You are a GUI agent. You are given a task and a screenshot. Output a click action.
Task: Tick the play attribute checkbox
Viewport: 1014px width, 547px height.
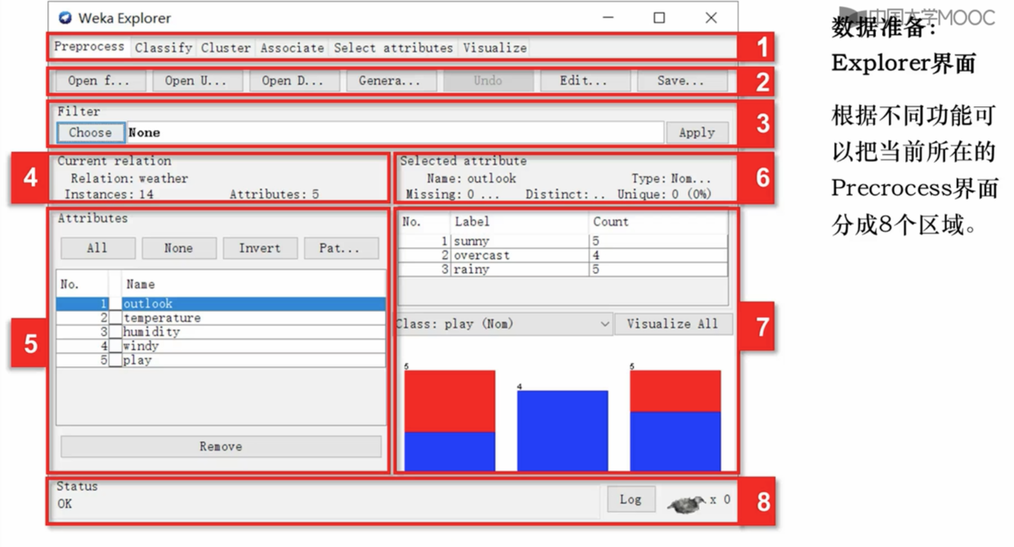(x=115, y=360)
